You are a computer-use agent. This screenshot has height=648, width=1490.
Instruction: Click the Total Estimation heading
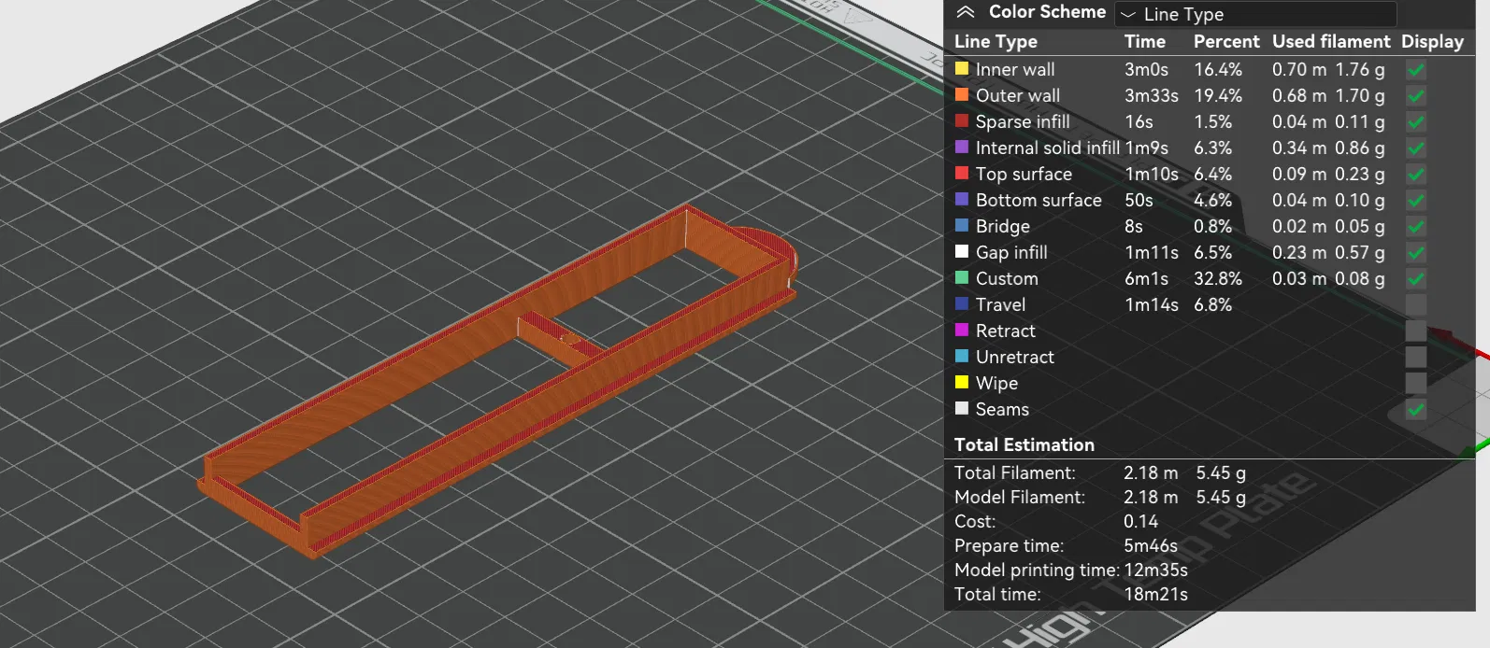(x=1024, y=445)
